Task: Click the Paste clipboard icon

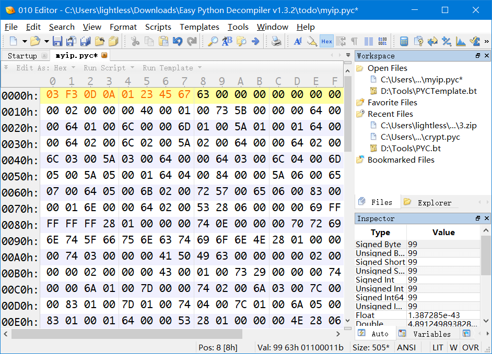Action: 163,41
